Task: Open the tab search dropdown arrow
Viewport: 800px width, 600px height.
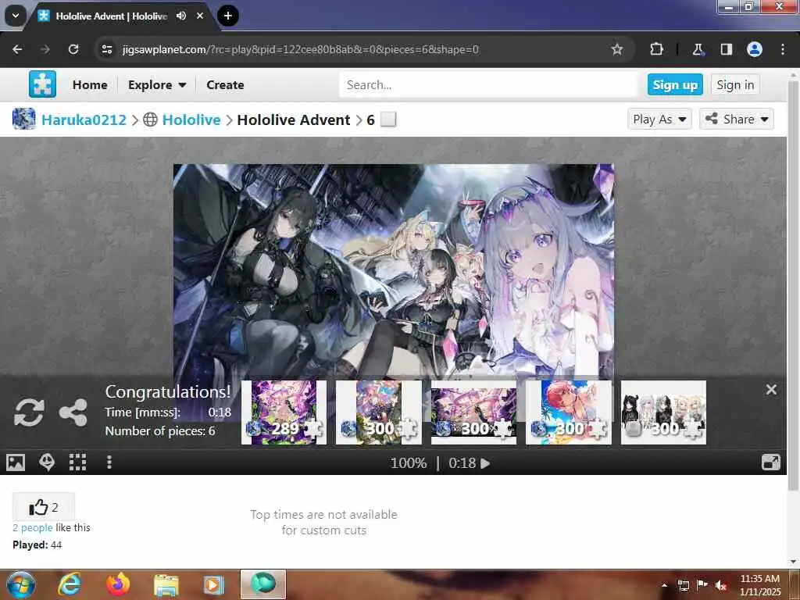Action: point(16,16)
